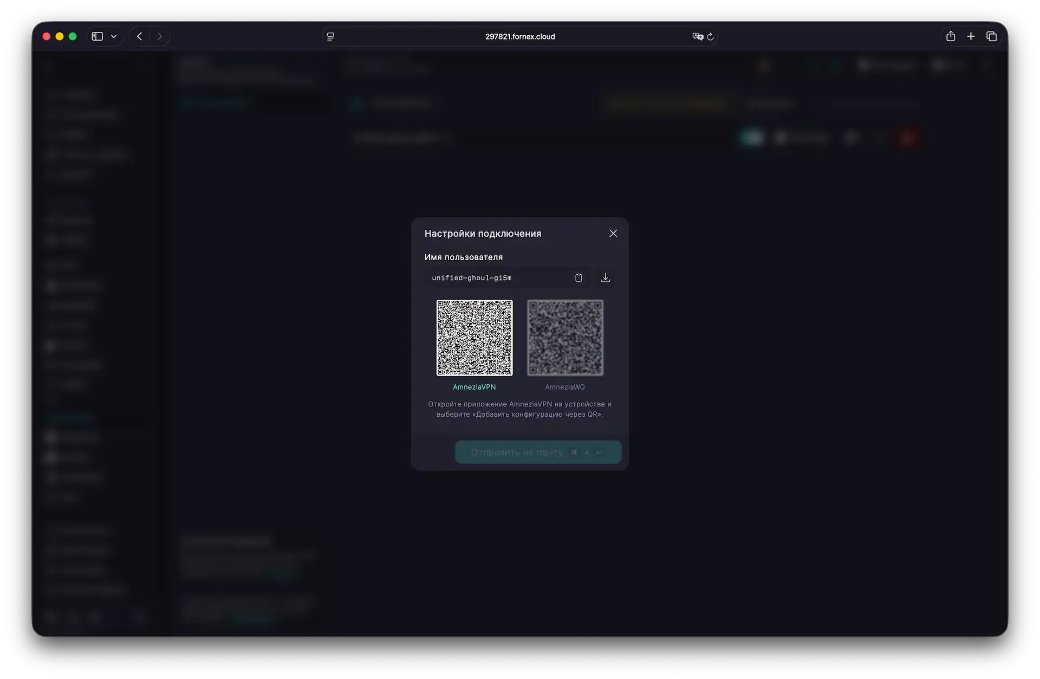Viewport: 1040px width, 679px height.
Task: Download the connection config file
Action: point(605,277)
